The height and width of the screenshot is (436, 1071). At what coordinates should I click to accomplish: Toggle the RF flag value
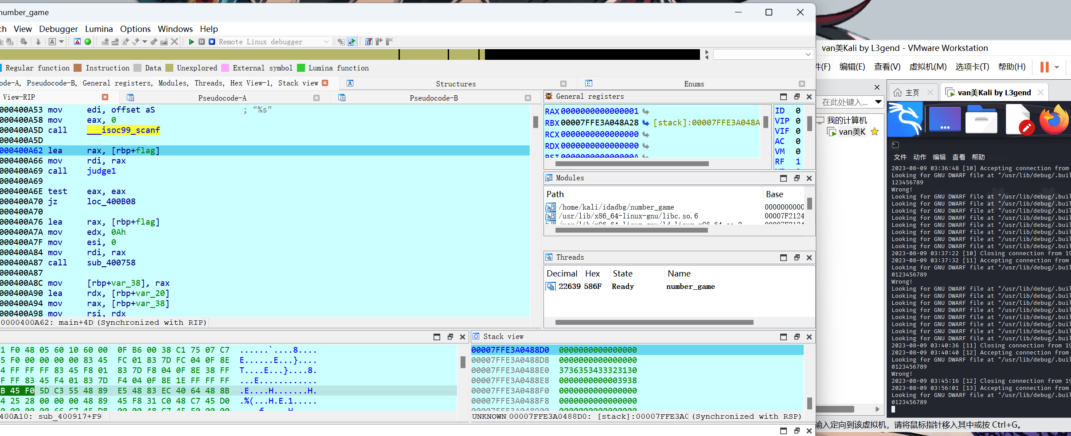pos(798,162)
